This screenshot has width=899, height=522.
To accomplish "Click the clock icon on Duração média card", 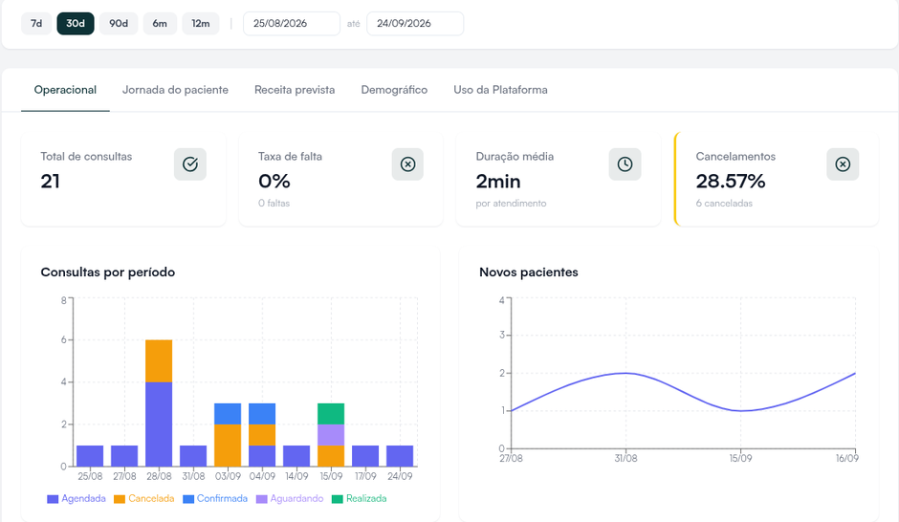I will coord(625,164).
